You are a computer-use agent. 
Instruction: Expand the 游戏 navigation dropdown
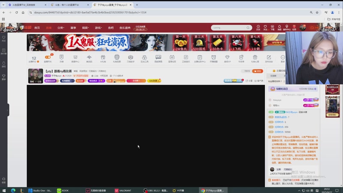point(98,28)
